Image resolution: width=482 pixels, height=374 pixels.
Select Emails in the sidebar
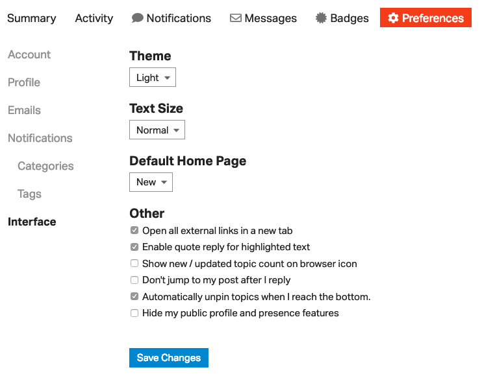tap(24, 110)
